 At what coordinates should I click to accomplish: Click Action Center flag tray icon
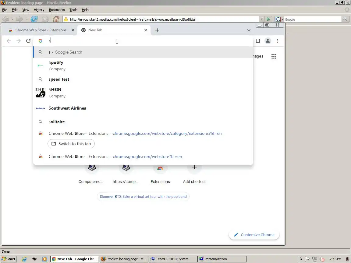(x=307, y=259)
